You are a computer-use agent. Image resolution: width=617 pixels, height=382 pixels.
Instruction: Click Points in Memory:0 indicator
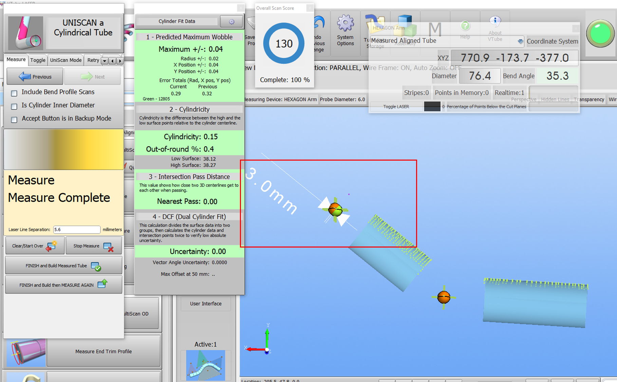tap(462, 93)
